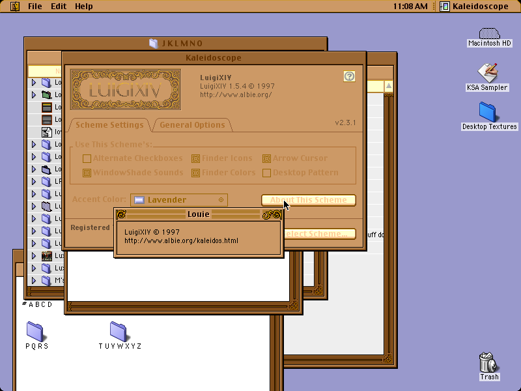
Task: Select the T U V W X Y Z folder
Action: [119, 331]
